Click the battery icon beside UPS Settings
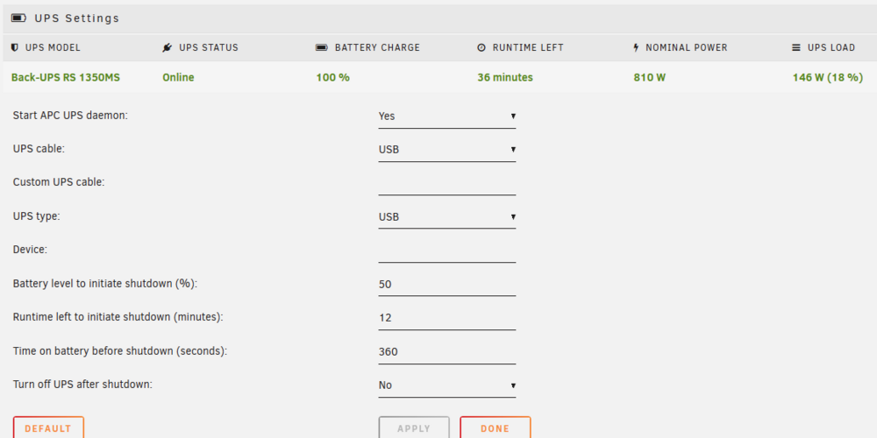Viewport: 877px width, 438px height. pyautogui.click(x=18, y=18)
